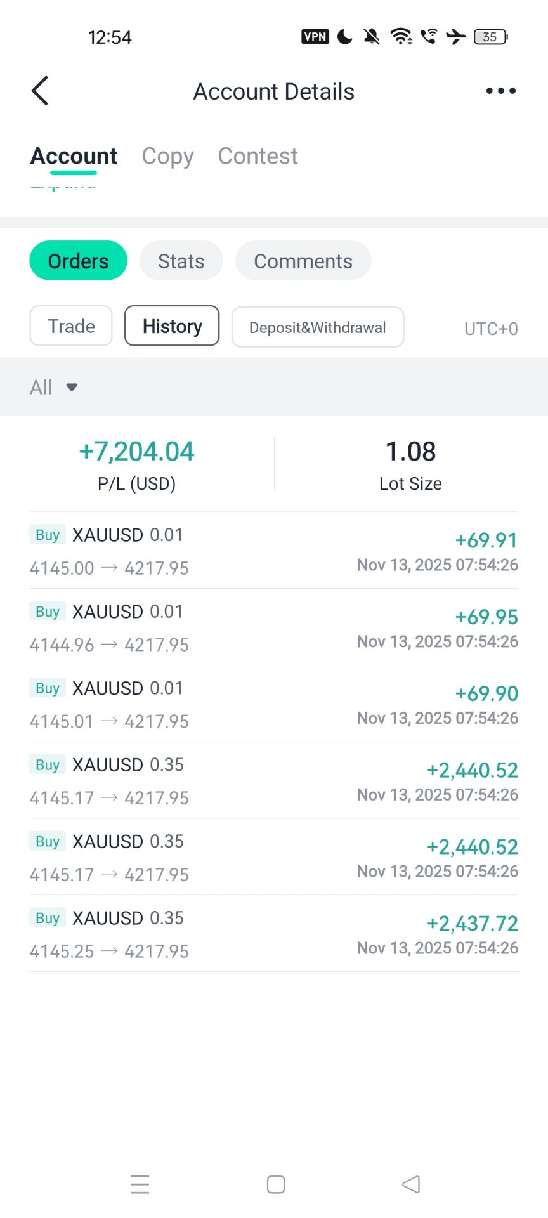Tap the VPN status bar icon
548x1218 pixels.
coord(315,37)
